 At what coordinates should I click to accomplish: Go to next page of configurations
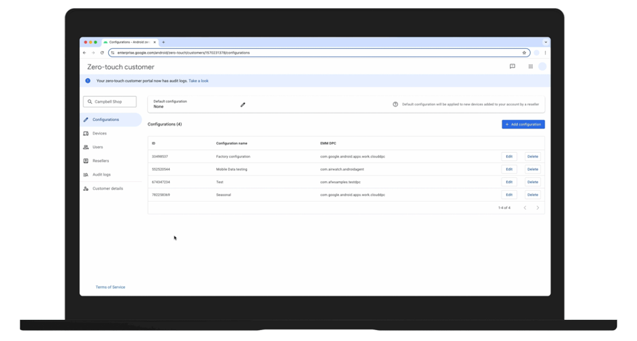coord(538,208)
